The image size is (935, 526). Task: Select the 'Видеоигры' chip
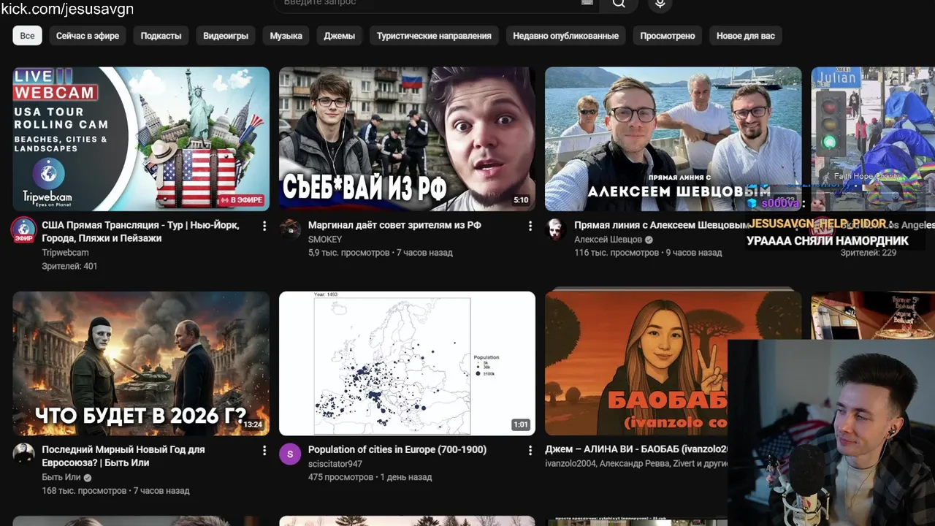coord(226,36)
